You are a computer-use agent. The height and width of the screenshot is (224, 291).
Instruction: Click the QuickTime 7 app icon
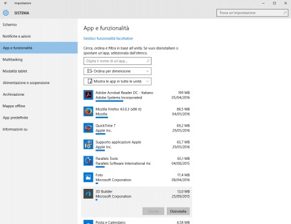point(89,128)
